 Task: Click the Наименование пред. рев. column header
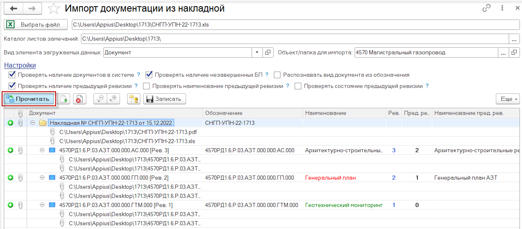pos(476,113)
